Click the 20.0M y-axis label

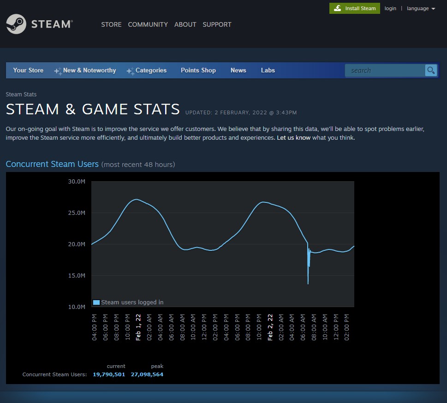77,244
